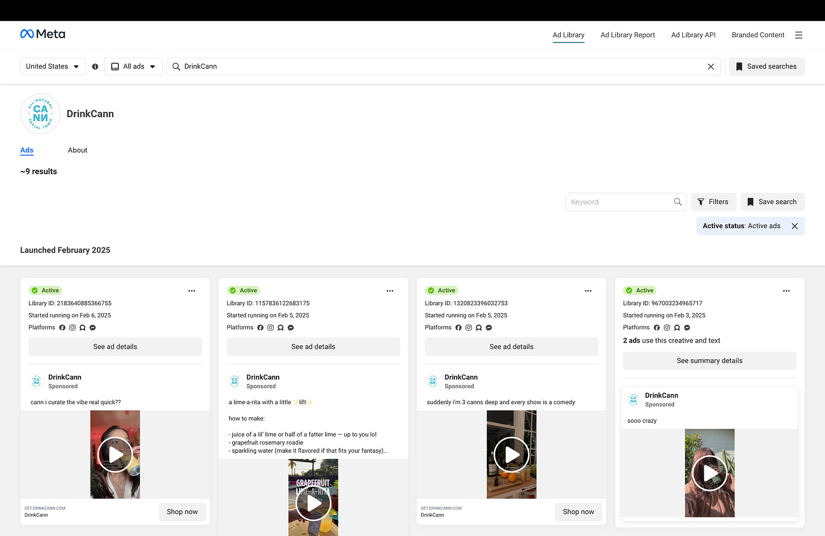See ad details for ad 1320823396032753

(x=512, y=347)
